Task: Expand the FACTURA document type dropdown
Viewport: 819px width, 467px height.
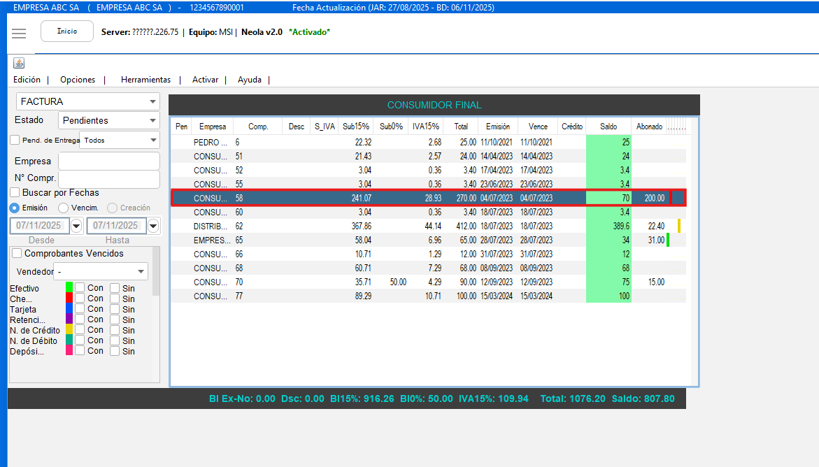Action: [x=153, y=102]
